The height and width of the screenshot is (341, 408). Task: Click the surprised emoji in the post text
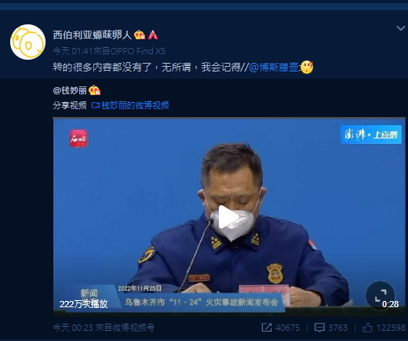(307, 68)
